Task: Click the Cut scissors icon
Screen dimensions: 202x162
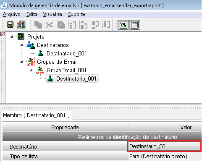Action: click(50, 25)
